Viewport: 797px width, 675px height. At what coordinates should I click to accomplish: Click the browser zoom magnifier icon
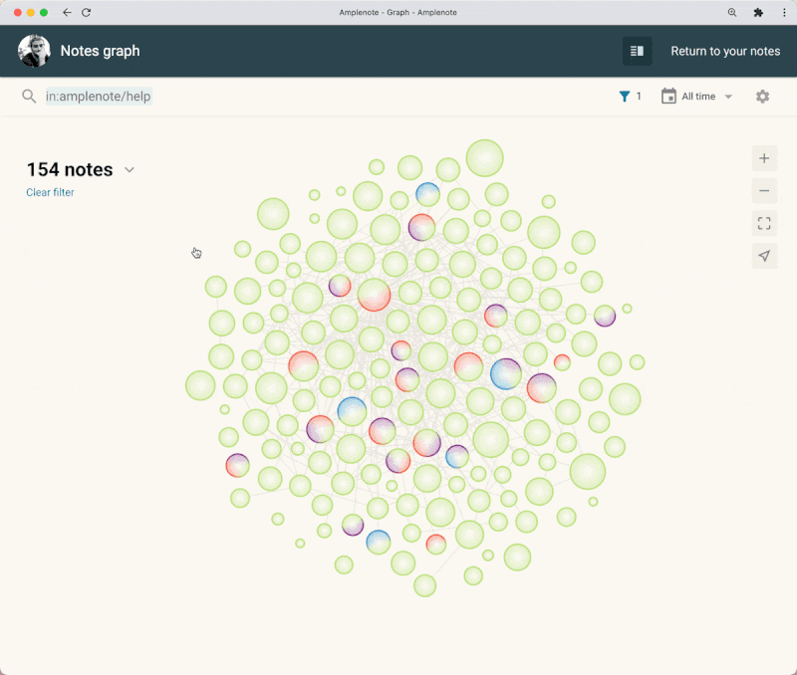coord(732,13)
